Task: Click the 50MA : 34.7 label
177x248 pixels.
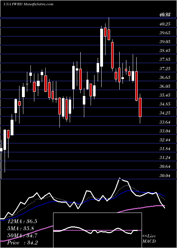Action: point(22,236)
